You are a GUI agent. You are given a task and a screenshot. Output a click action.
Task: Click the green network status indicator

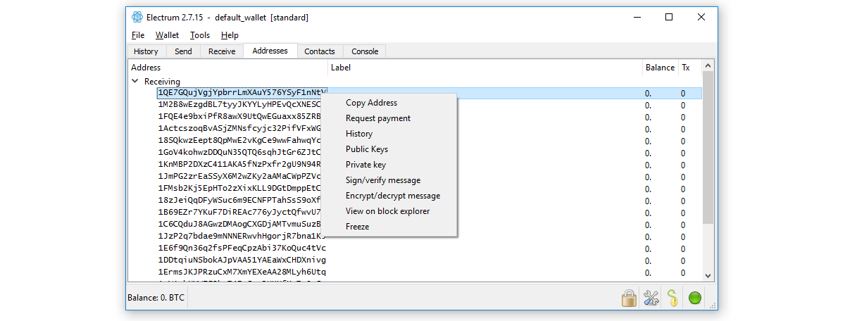695,298
